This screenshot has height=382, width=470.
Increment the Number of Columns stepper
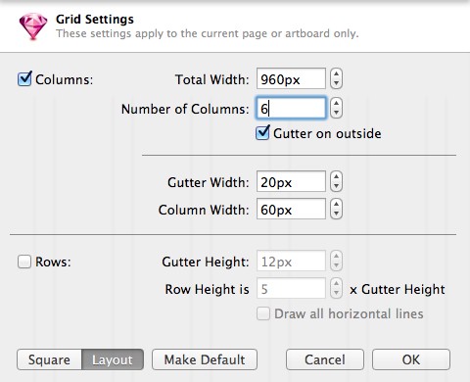[x=336, y=103]
